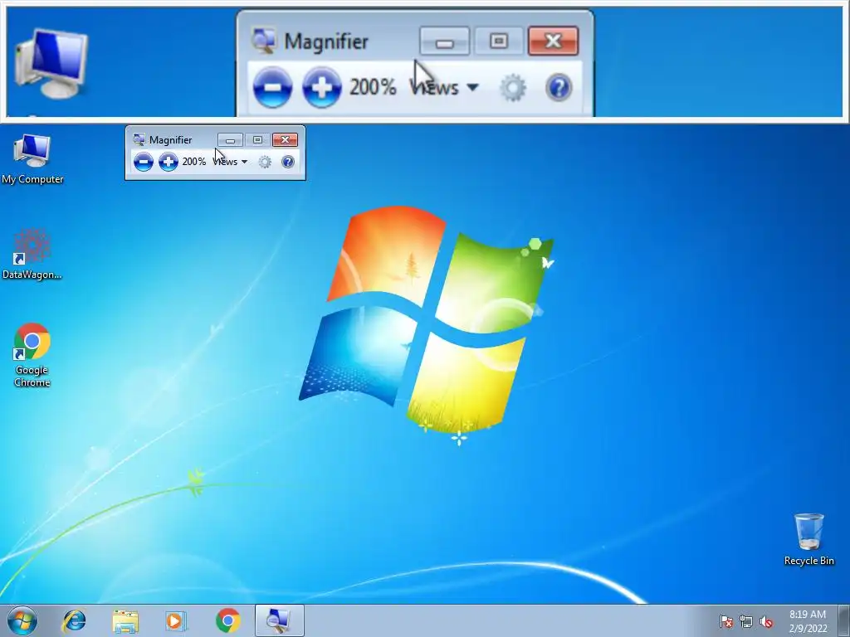Launch Google Chrome from the taskbar

coord(227,620)
